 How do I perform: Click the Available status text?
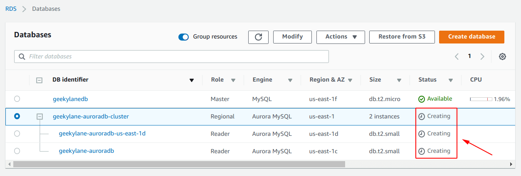tap(440, 99)
